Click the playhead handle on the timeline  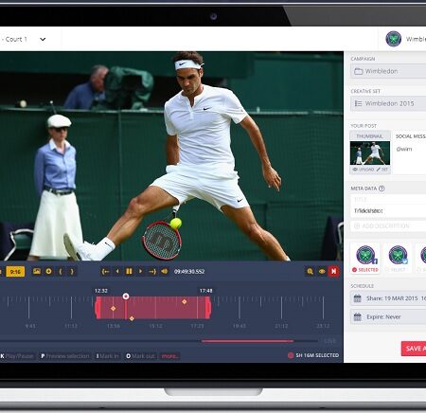(126, 296)
